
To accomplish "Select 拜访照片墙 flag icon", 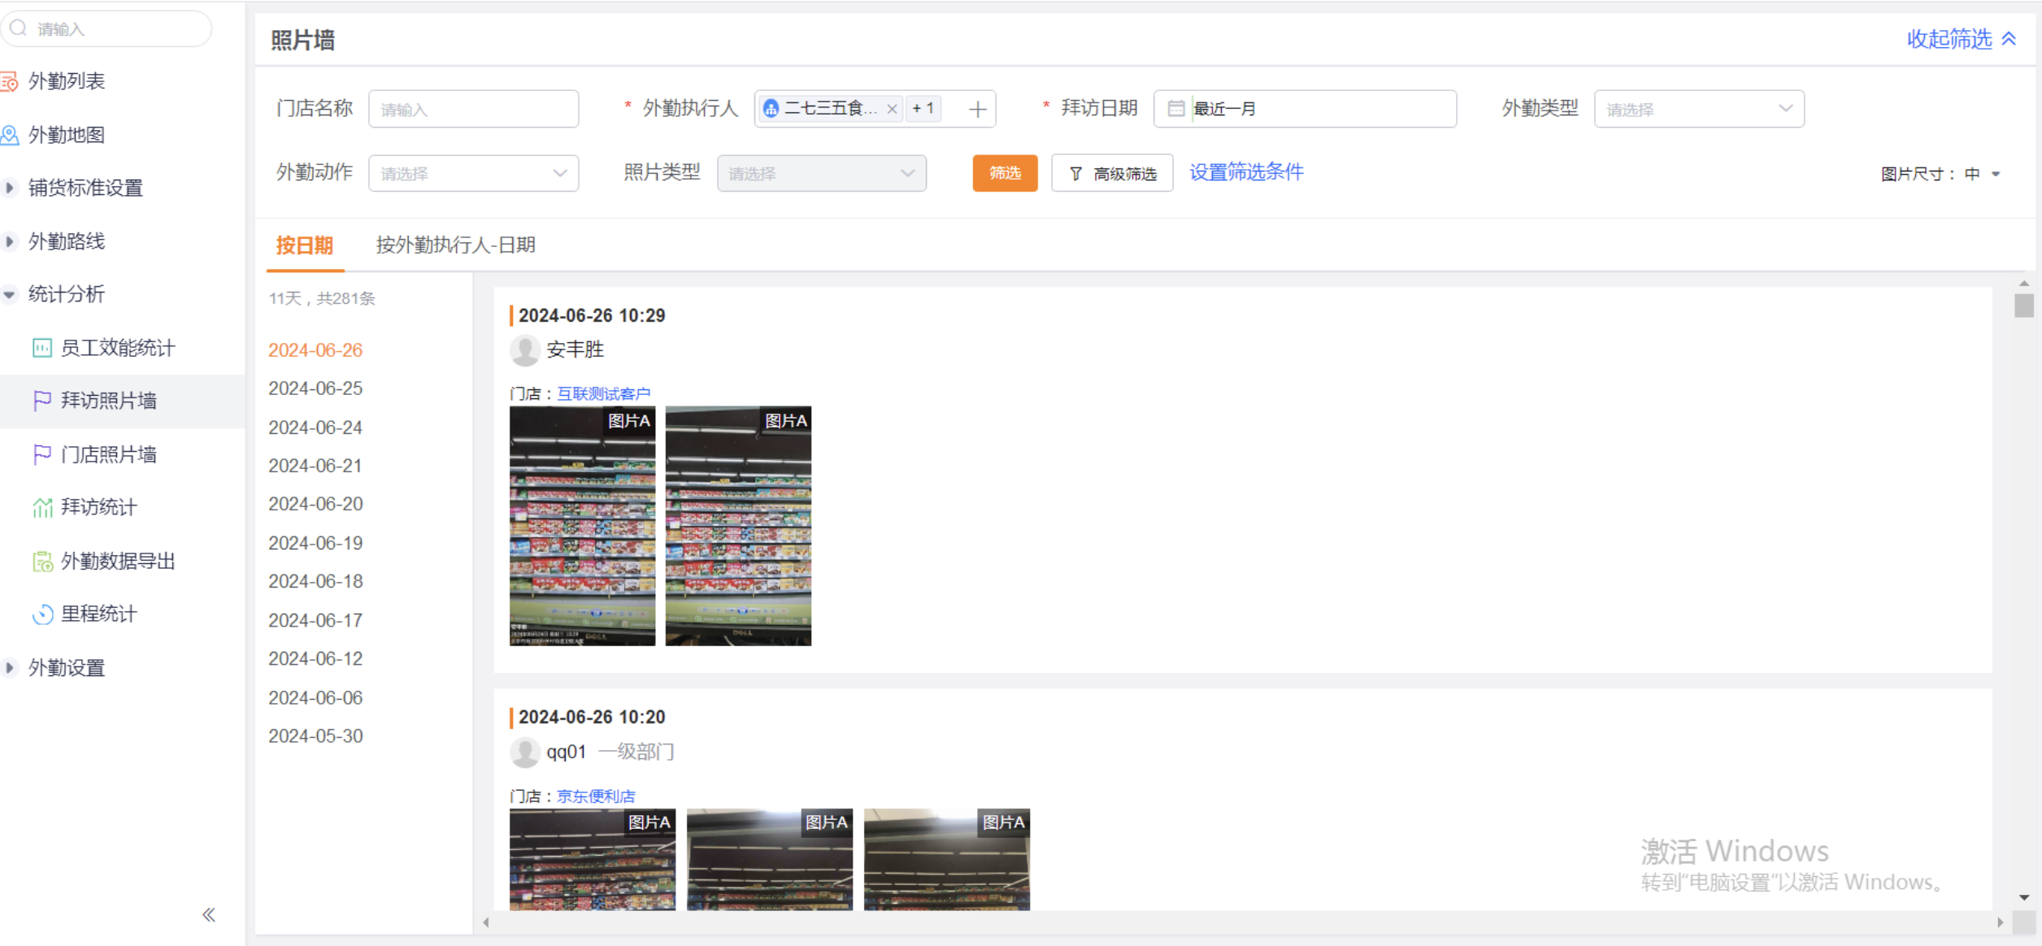I will tap(41, 401).
